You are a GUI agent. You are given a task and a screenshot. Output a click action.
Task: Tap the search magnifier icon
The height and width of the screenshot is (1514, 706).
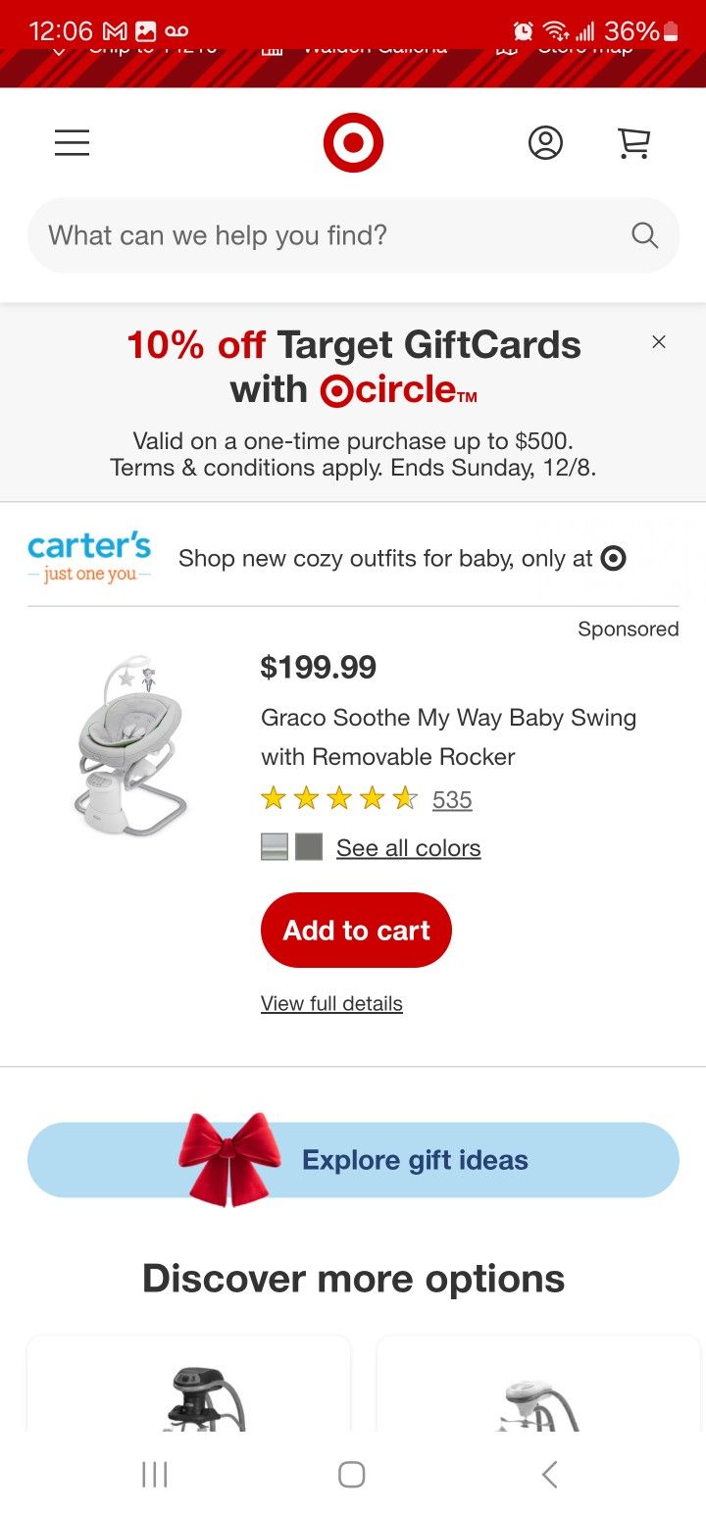coord(644,235)
